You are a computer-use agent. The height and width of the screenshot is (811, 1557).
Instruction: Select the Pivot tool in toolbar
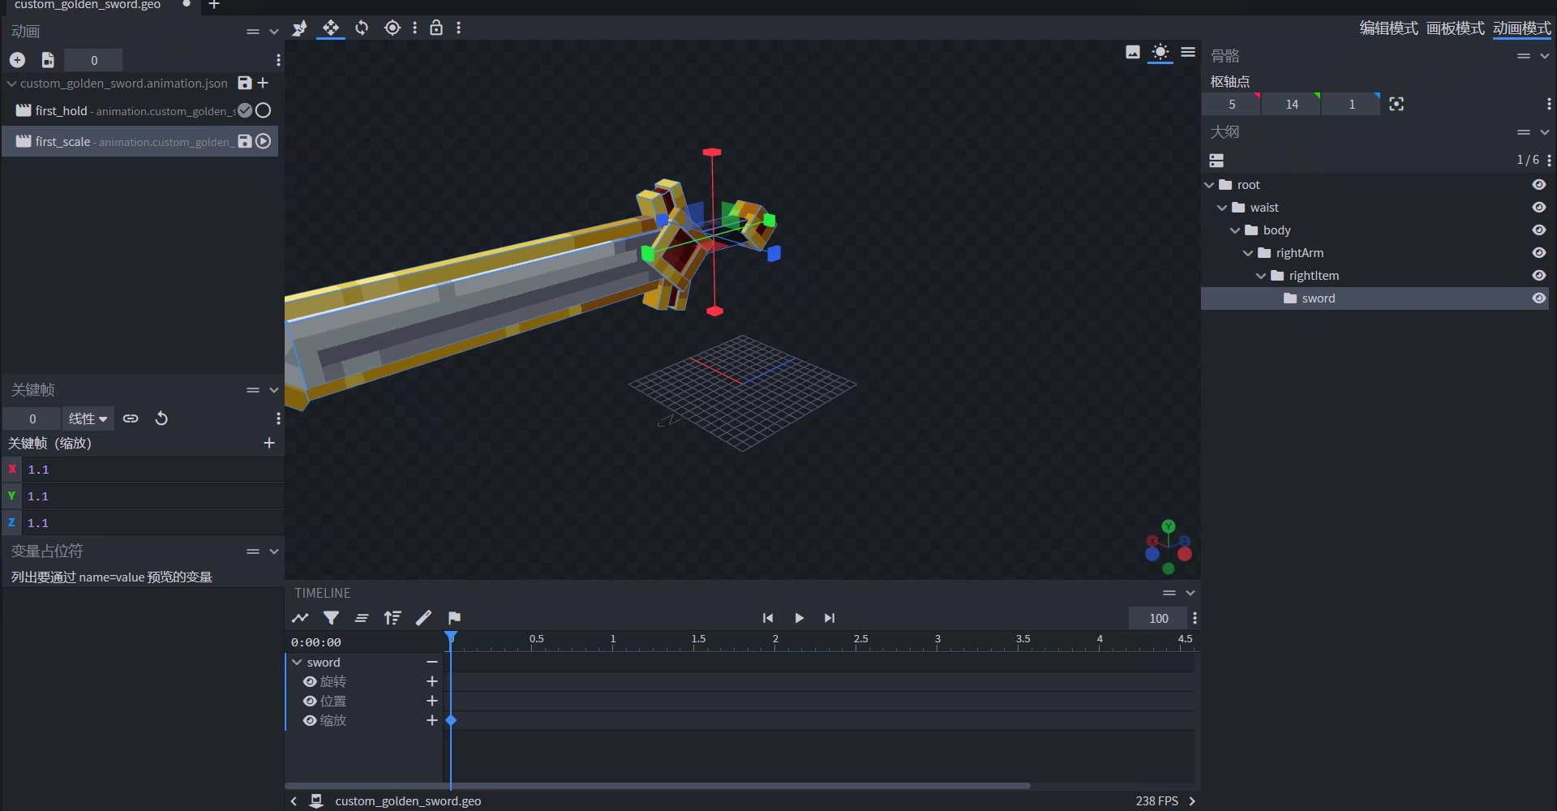(x=392, y=28)
